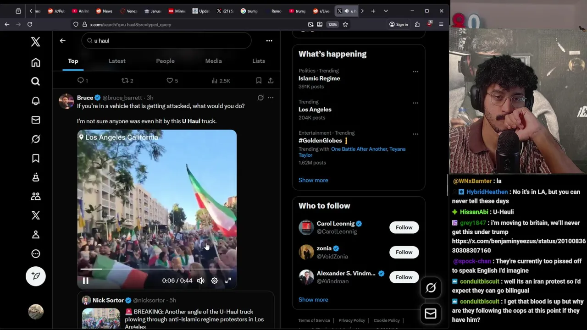Image resolution: width=587 pixels, height=330 pixels.
Task: Open Premium X icon in sidebar
Action: point(35,215)
